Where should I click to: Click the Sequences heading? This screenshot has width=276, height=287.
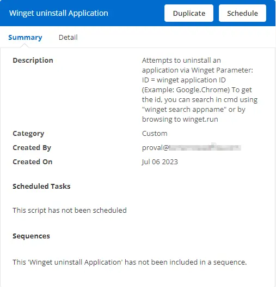[x=31, y=236]
